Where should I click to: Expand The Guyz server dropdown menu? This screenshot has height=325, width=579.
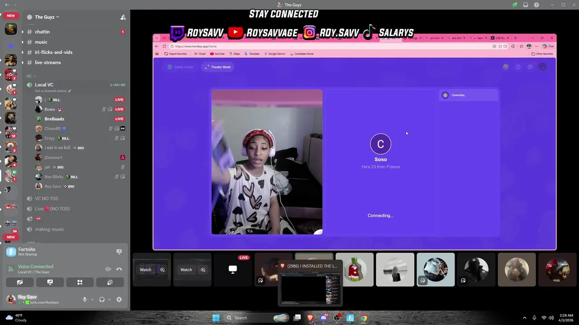click(47, 17)
